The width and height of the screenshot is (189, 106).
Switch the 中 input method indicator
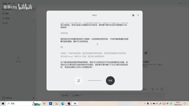[167, 103]
